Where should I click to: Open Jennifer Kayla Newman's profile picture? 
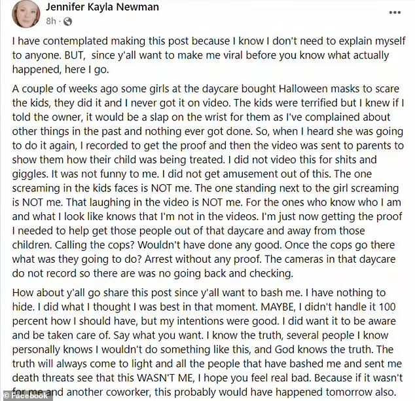pos(26,14)
